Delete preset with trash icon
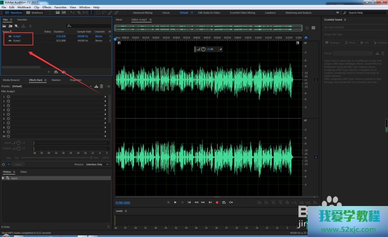This screenshot has height=237, width=388. tap(102, 86)
